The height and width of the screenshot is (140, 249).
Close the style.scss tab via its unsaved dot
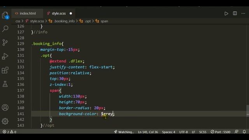click(71, 14)
